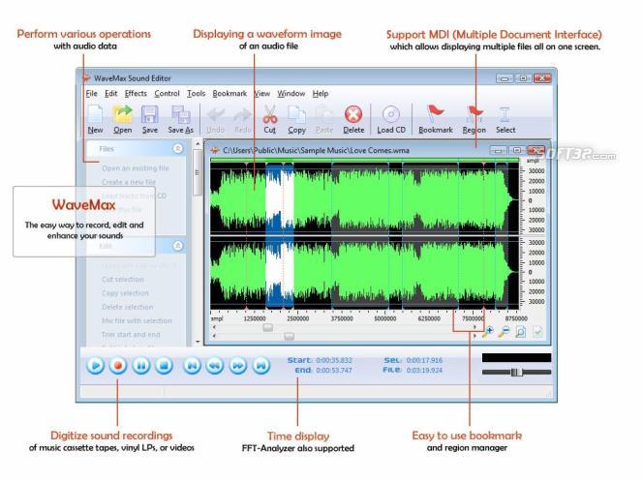Zoom in with the plus magnifier
This screenshot has height=482, width=643.
click(x=488, y=331)
